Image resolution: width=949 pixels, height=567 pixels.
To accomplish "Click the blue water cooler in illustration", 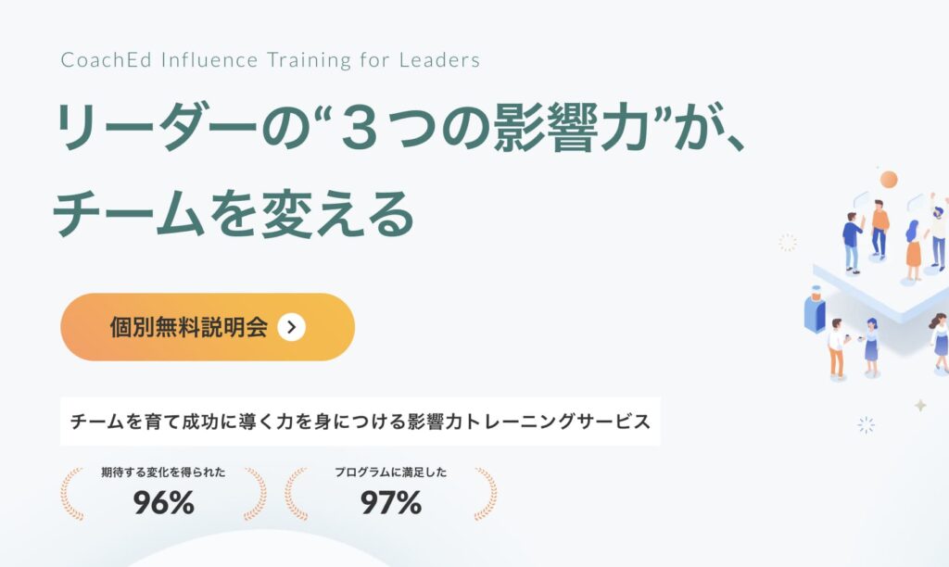I will [815, 309].
